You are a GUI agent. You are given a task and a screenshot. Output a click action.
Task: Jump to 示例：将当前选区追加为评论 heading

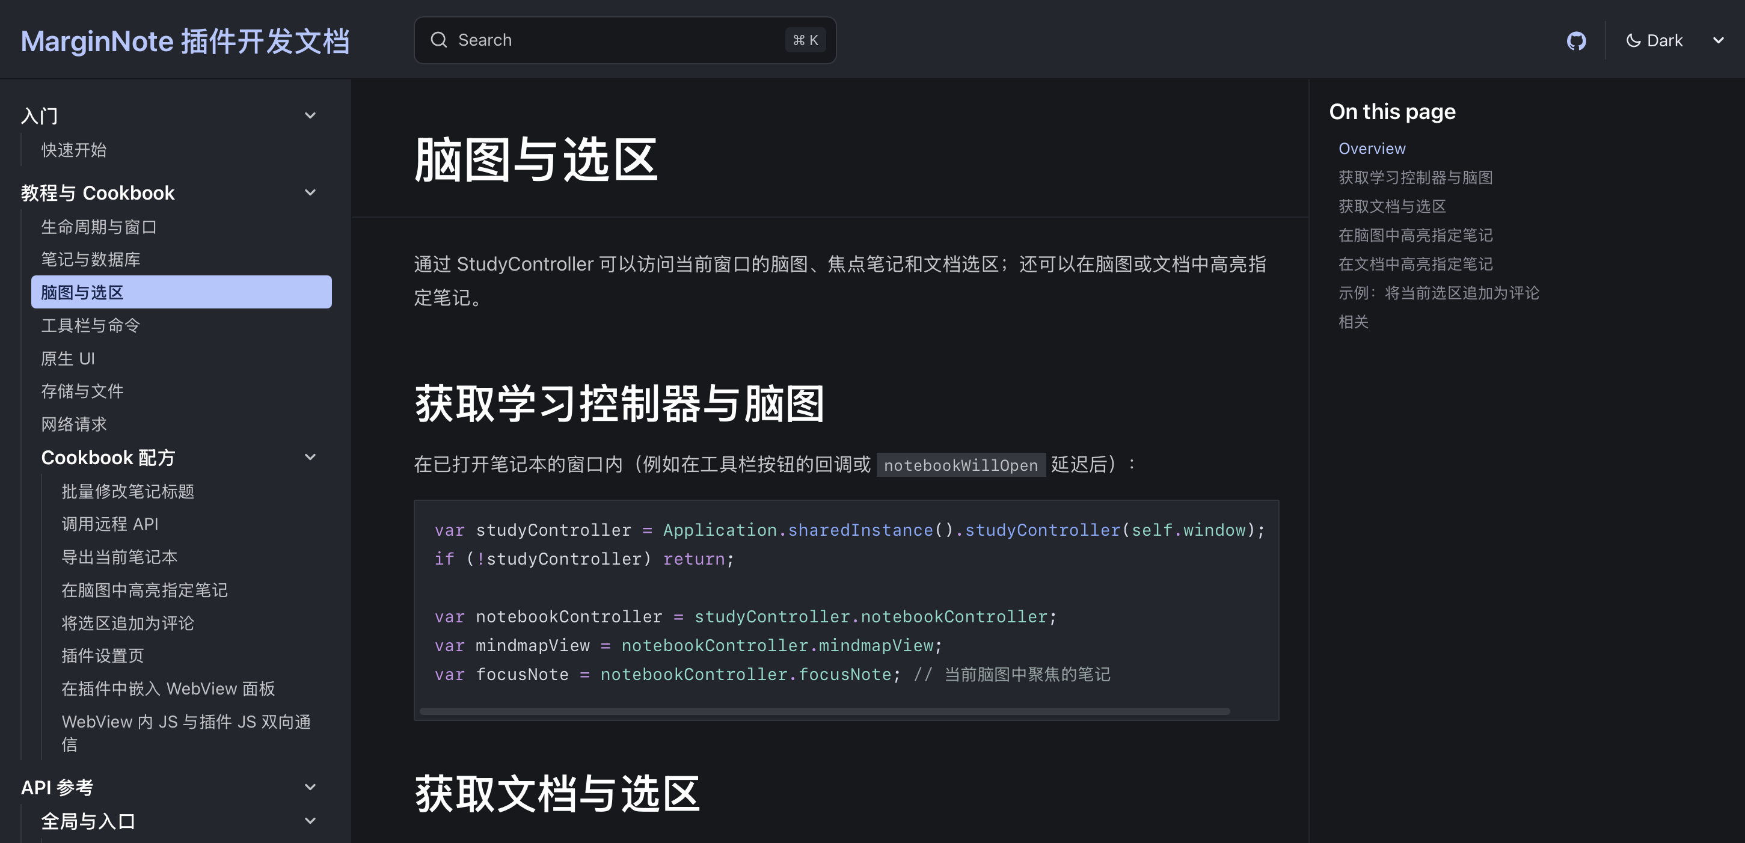click(1438, 292)
